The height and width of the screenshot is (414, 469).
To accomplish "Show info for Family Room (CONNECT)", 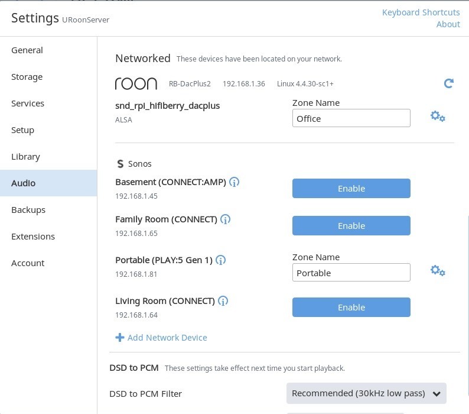I will coord(225,219).
